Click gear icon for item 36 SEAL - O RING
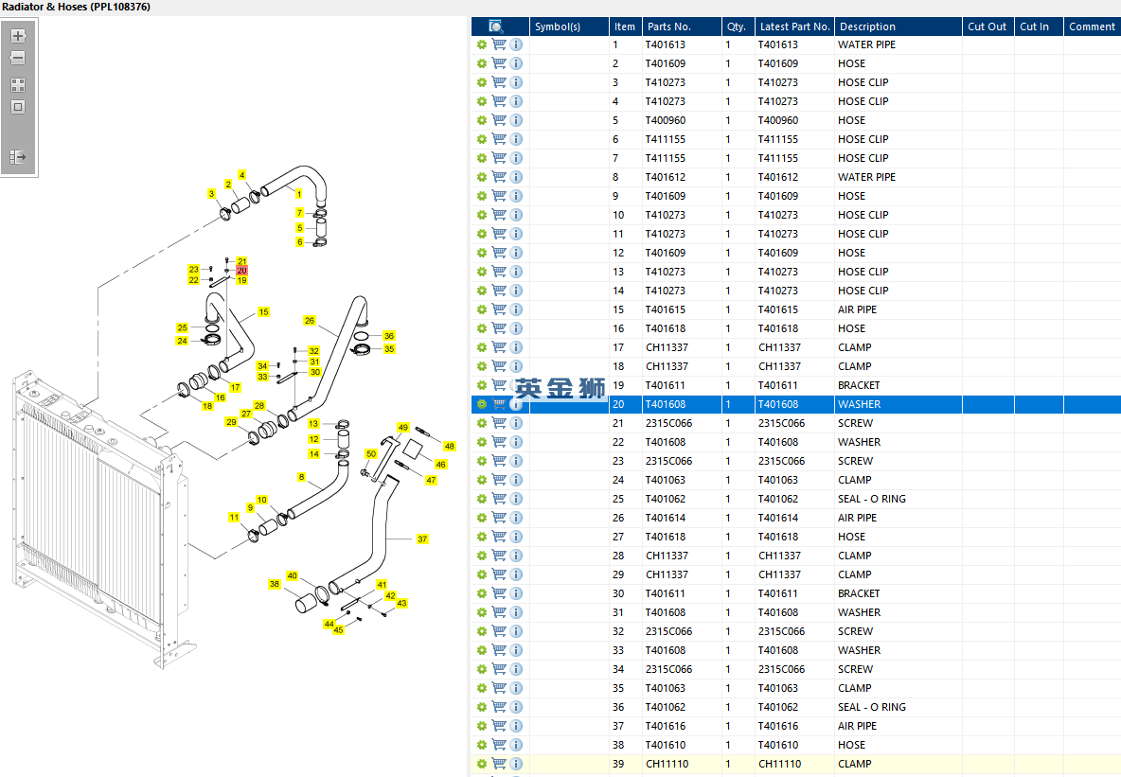The height and width of the screenshot is (777, 1121). 482,708
